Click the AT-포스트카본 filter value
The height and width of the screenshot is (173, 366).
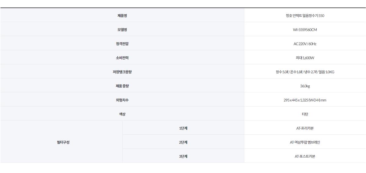click(305, 156)
